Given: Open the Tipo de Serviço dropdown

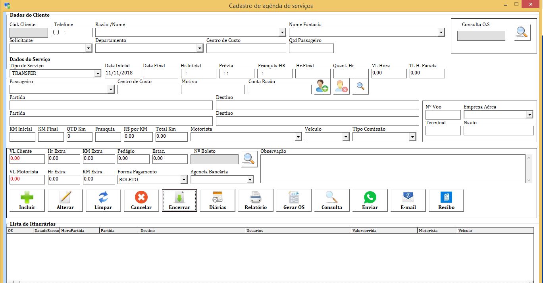Looking at the screenshot, I should tap(98, 74).
